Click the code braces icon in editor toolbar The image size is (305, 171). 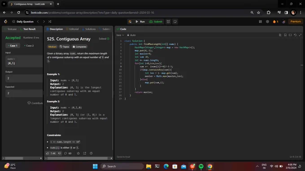[x=290, y=35]
